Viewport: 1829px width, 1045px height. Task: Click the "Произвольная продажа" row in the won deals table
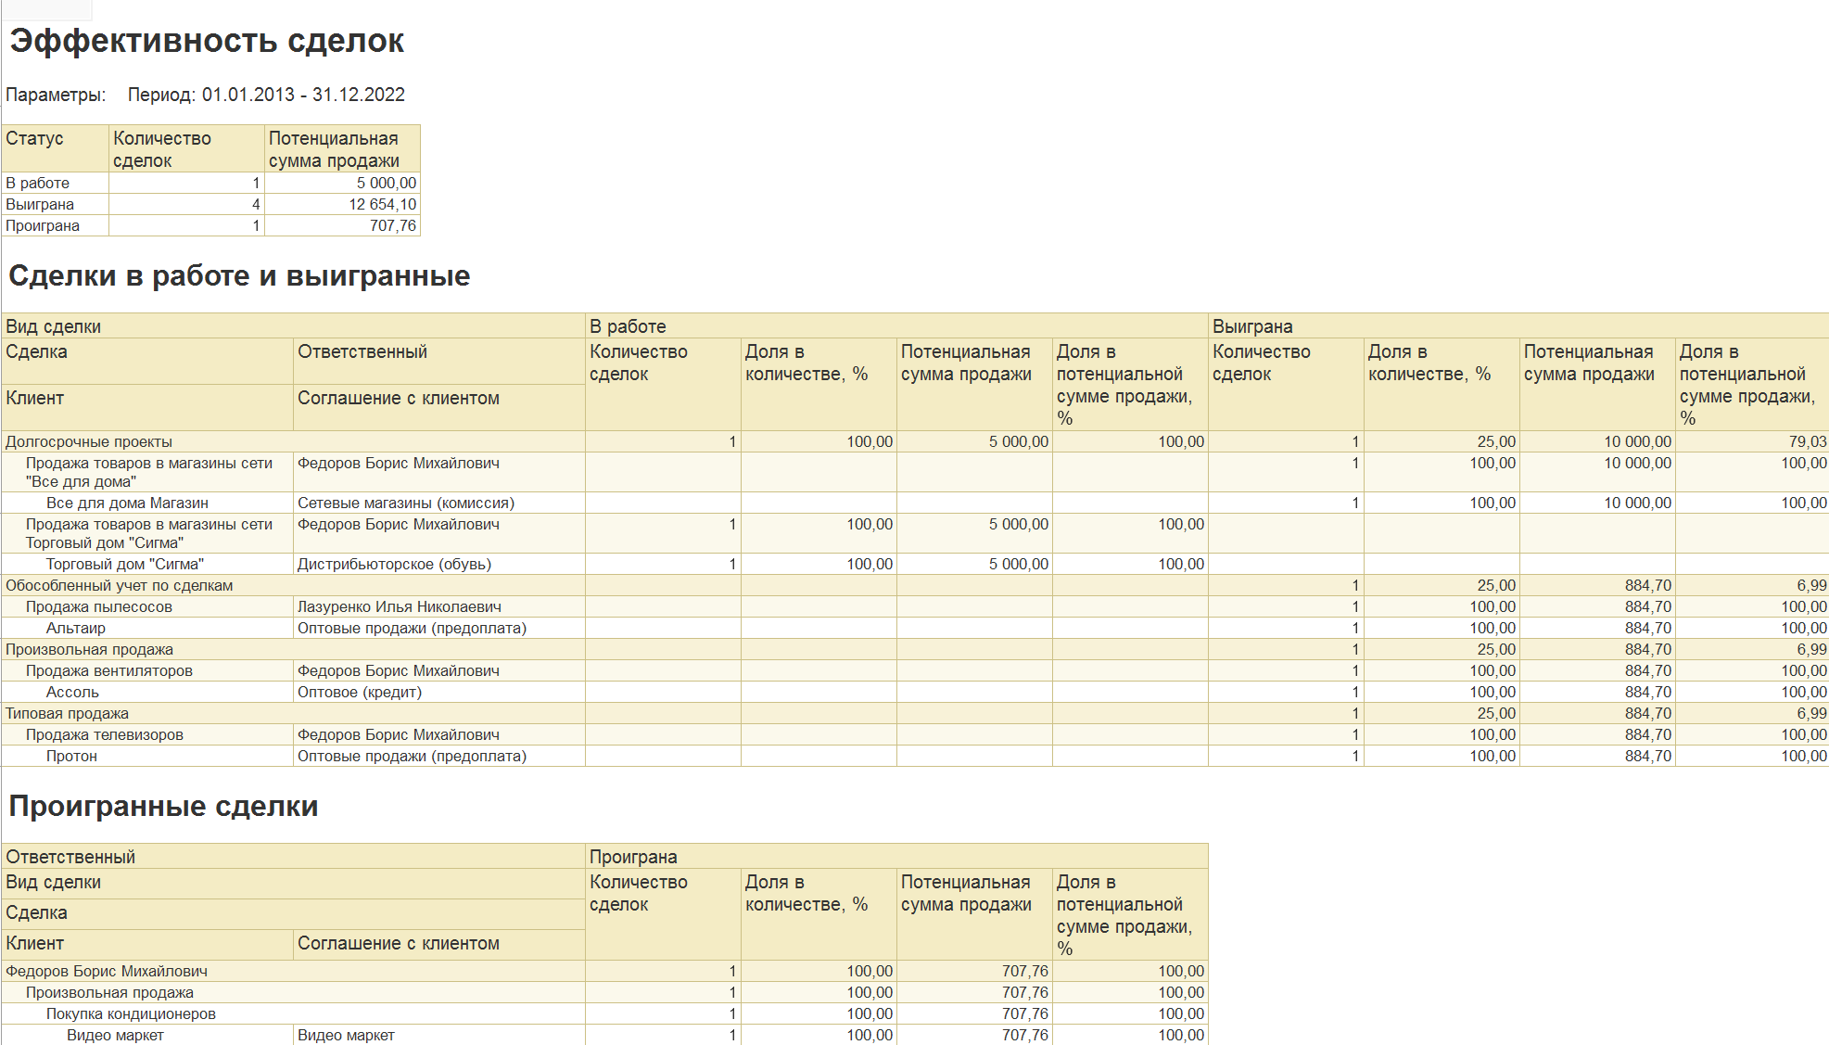pos(89,649)
